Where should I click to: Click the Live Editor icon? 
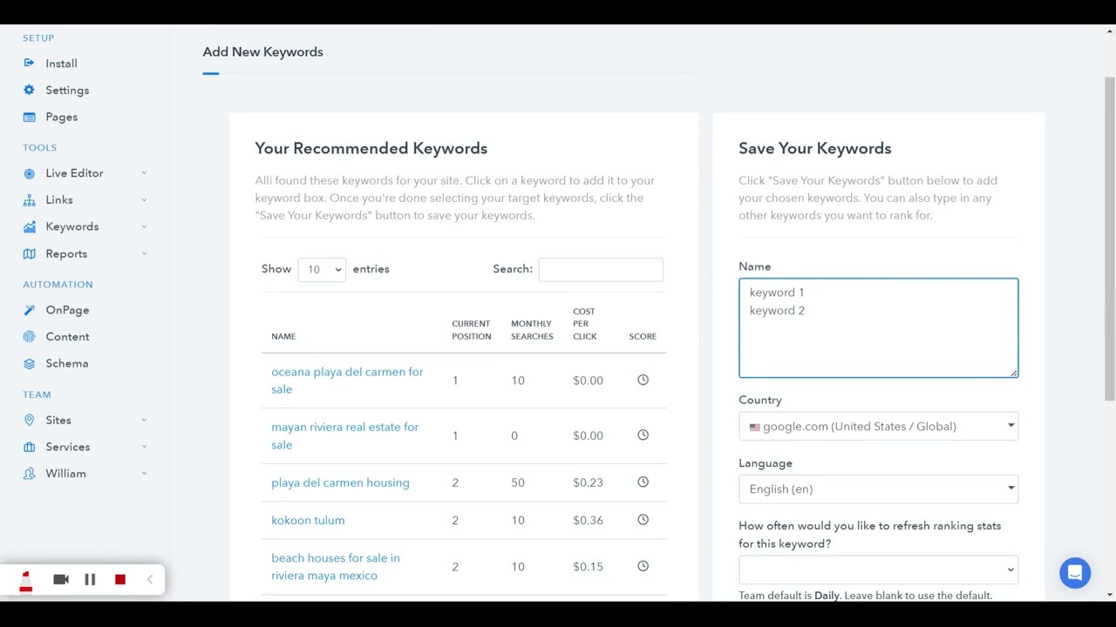(30, 173)
